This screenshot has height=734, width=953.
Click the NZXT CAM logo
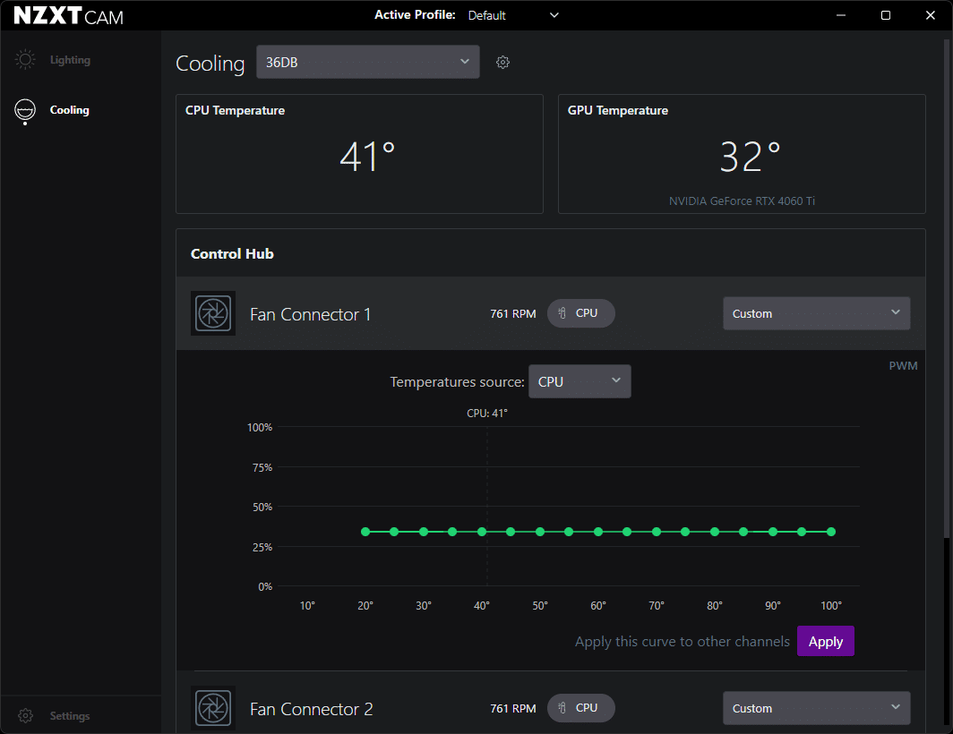(69, 15)
